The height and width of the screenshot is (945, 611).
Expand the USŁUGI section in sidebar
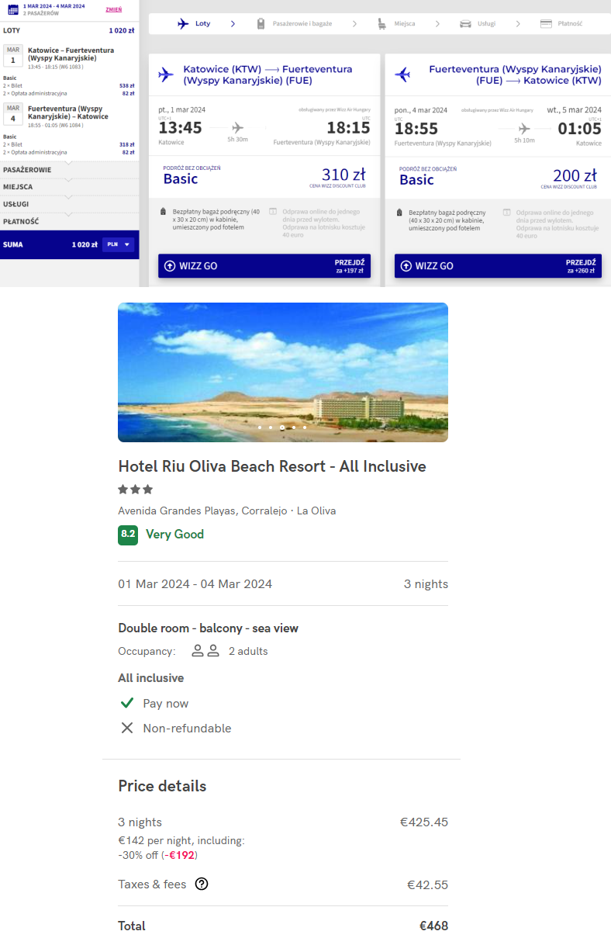coord(70,203)
